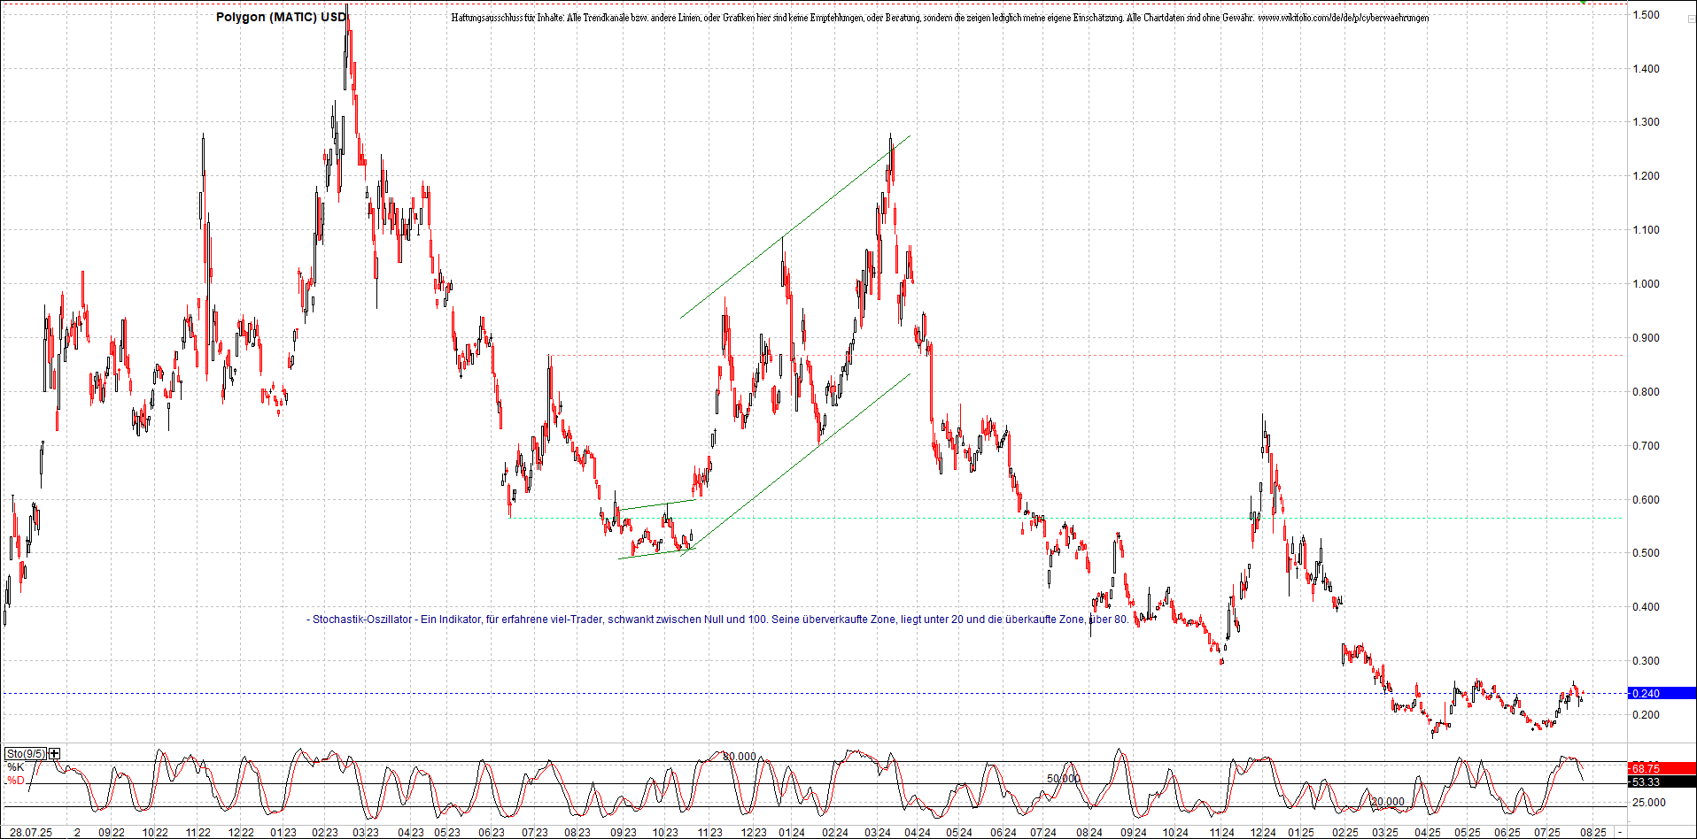Select the 01/24 time axis label
Viewport: 1697px width, 839px height.
[793, 833]
